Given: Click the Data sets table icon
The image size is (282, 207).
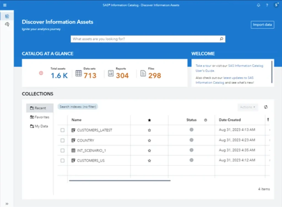Looking at the screenshot, I should [78, 73].
